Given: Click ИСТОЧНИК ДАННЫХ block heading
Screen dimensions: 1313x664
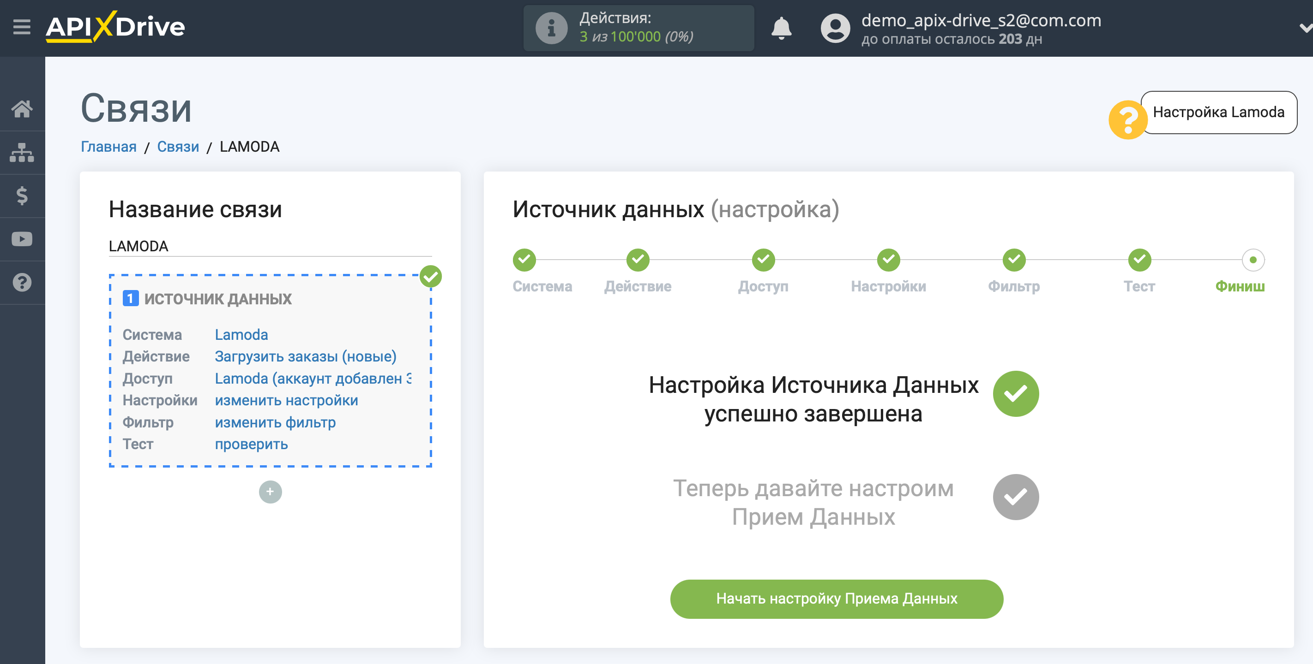Looking at the screenshot, I should 217,299.
